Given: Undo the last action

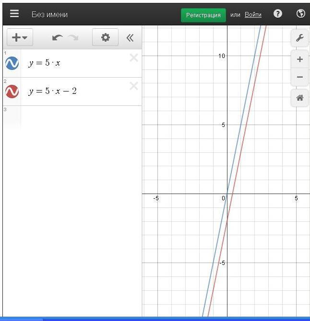Looking at the screenshot, I should point(58,38).
